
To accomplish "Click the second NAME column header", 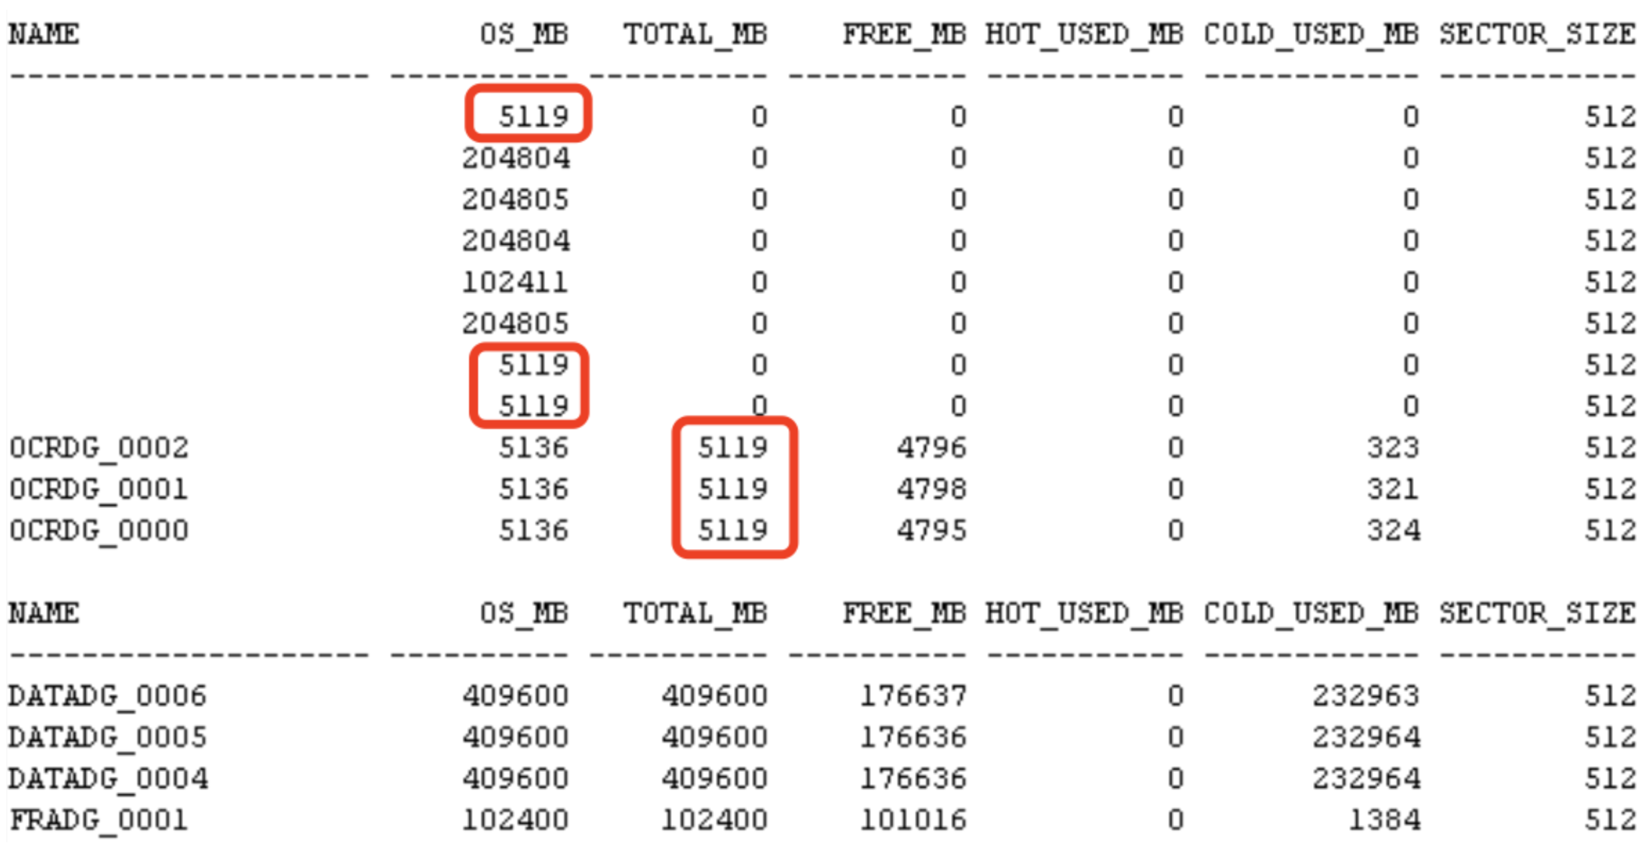I will [x=44, y=613].
